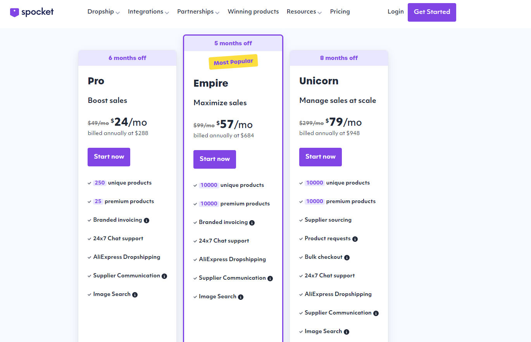
Task: Open info icon beside Pro Supplier Communication
Action: pos(164,276)
